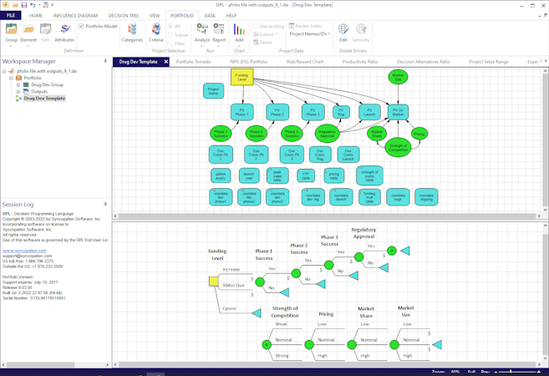
Task: Select the yellow Funding Level decision node
Action: [242, 77]
